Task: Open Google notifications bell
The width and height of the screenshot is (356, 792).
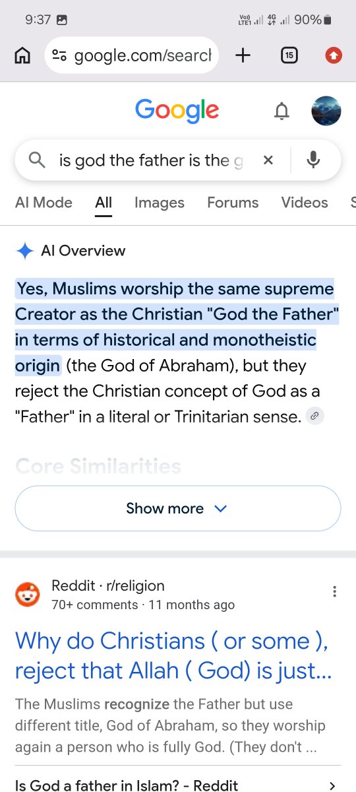Action: (x=282, y=112)
